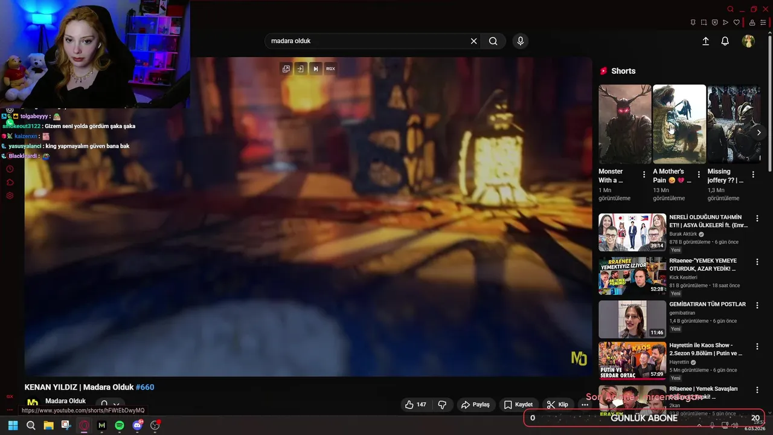
Task: Open Discord from the taskbar
Action: click(x=137, y=425)
